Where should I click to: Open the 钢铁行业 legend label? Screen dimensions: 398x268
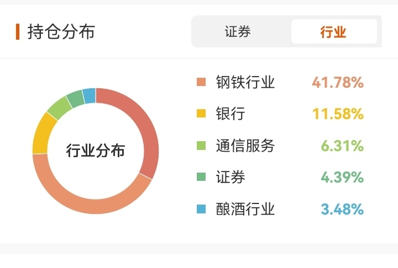[245, 83]
